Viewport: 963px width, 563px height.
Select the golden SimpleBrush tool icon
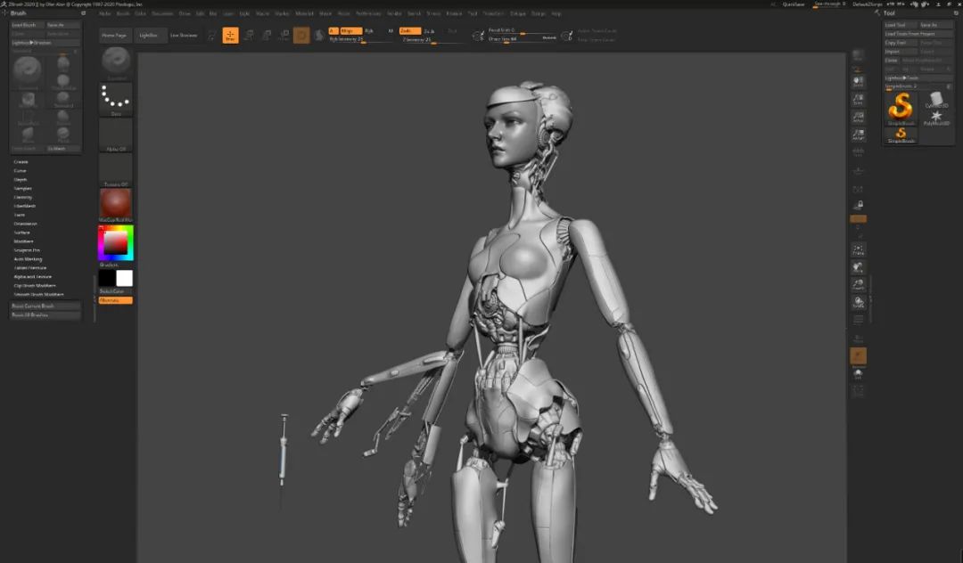pos(901,109)
